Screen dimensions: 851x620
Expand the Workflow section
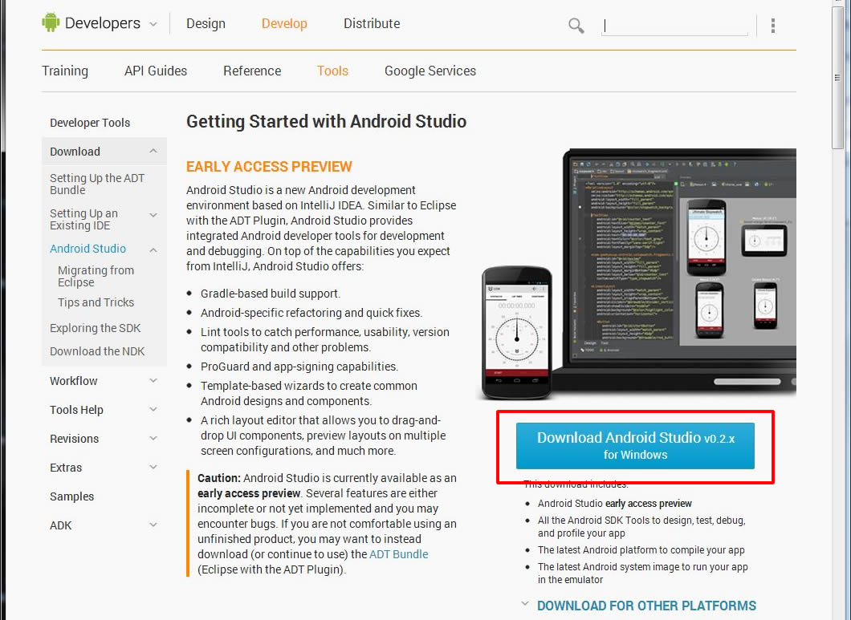(x=153, y=381)
